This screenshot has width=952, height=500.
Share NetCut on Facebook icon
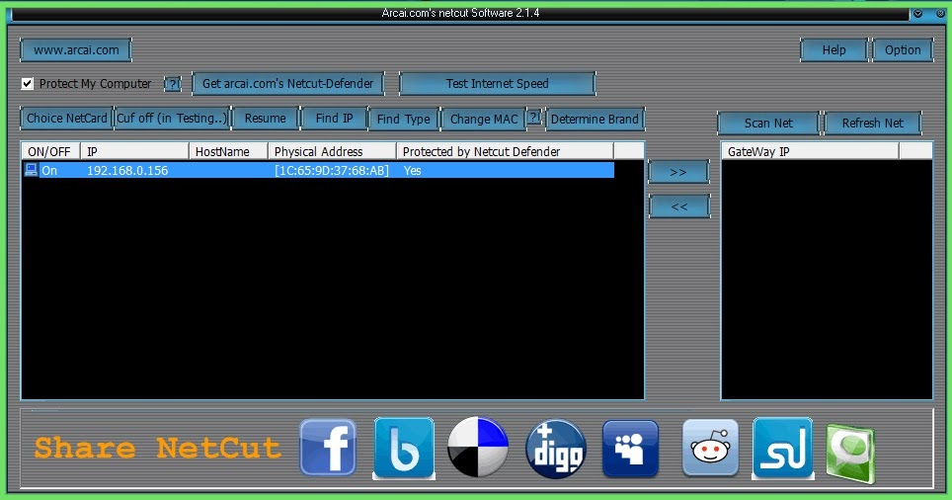click(x=328, y=448)
